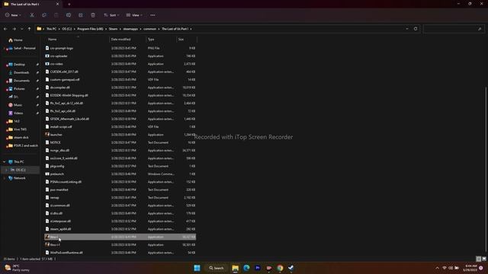Open recent locations dropdown arrow

(x=21, y=29)
